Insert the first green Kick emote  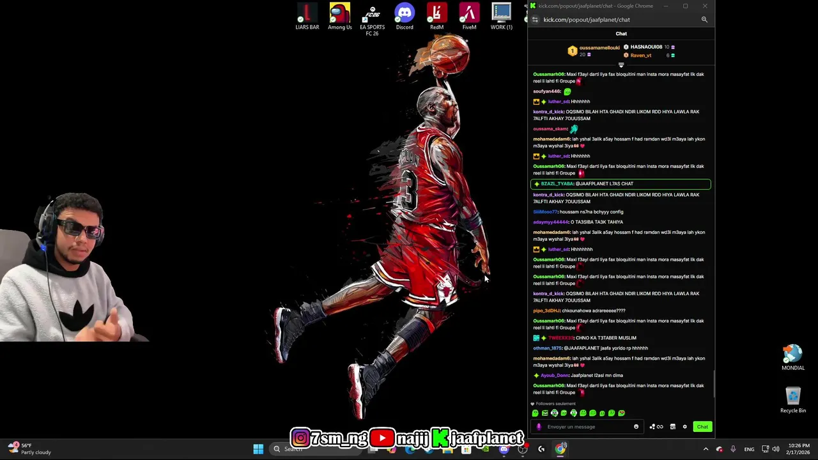536,413
